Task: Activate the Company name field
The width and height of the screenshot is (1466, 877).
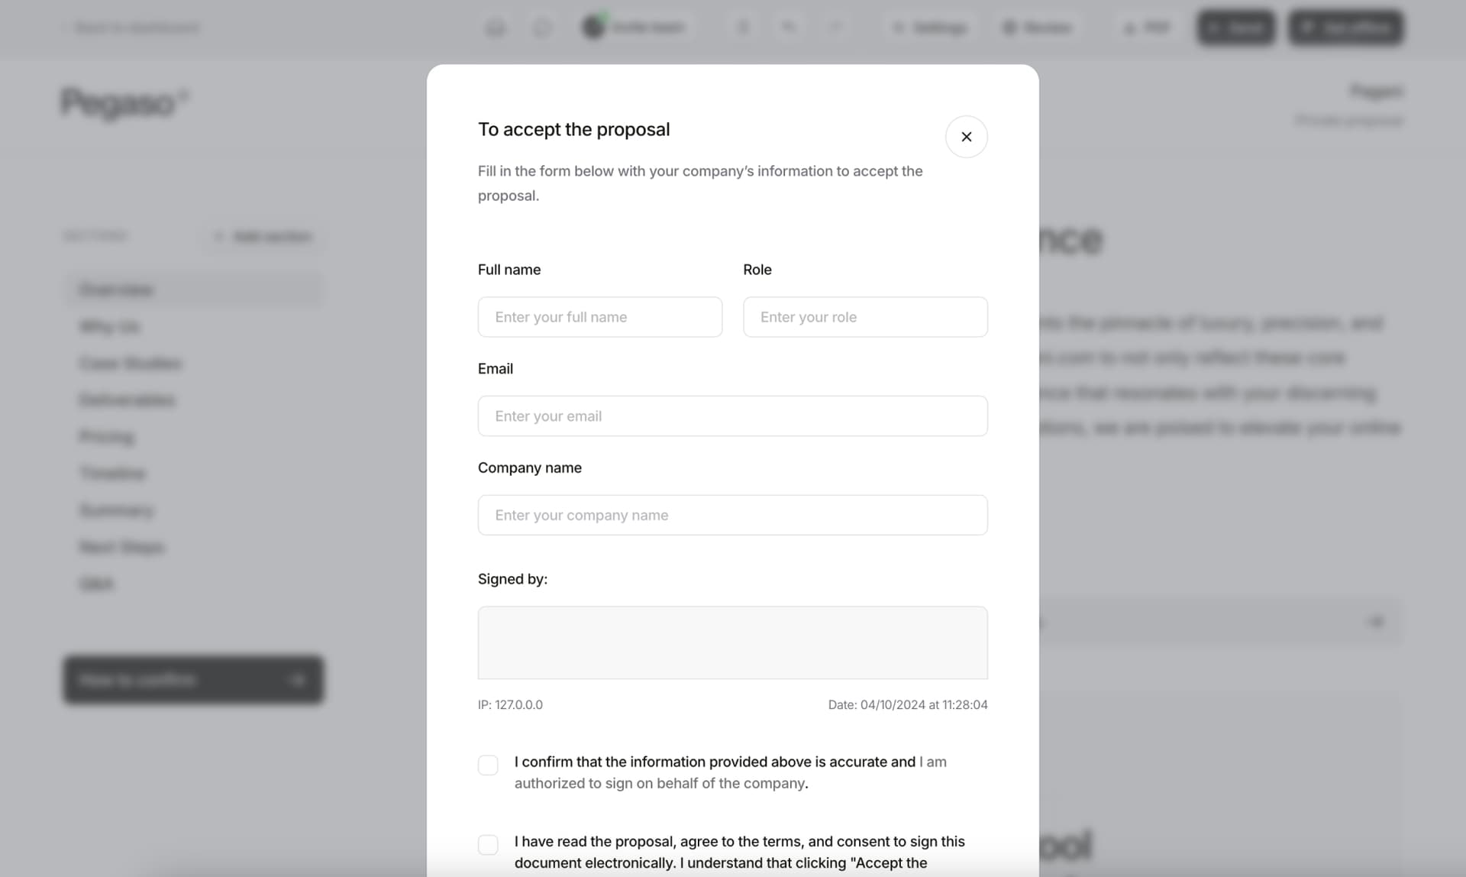Action: [733, 515]
